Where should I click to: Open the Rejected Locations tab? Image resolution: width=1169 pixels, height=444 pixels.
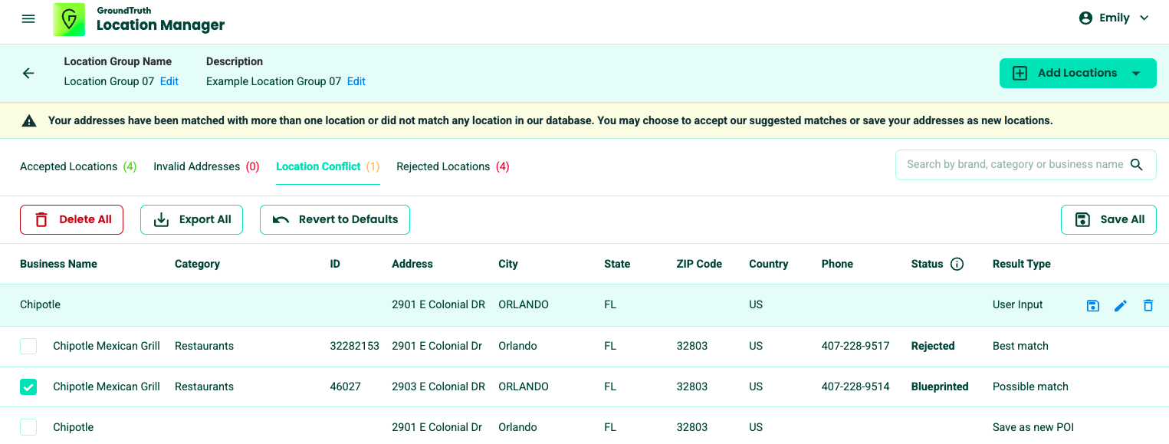[452, 166]
